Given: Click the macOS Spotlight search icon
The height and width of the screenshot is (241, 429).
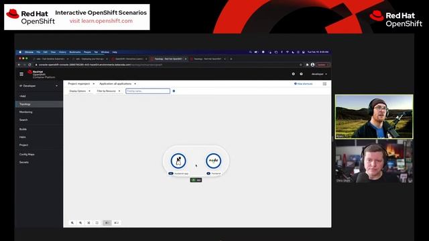Looking at the screenshot, I should click(x=250, y=52).
